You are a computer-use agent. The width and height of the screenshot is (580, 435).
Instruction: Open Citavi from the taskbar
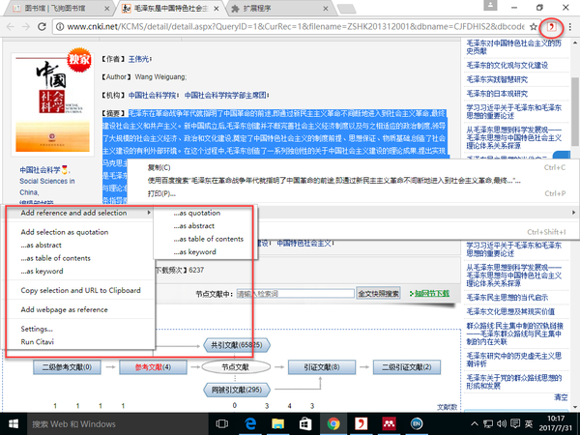tap(361, 424)
